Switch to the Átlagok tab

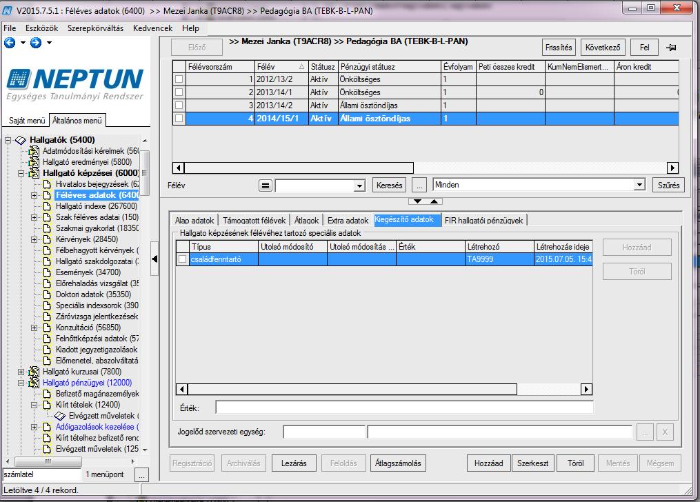pos(307,221)
